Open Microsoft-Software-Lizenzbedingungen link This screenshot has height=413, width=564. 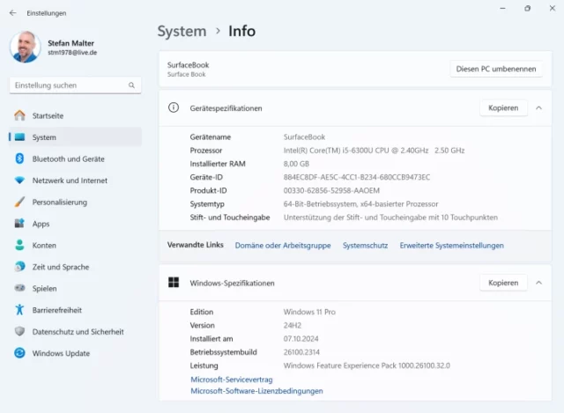point(256,391)
